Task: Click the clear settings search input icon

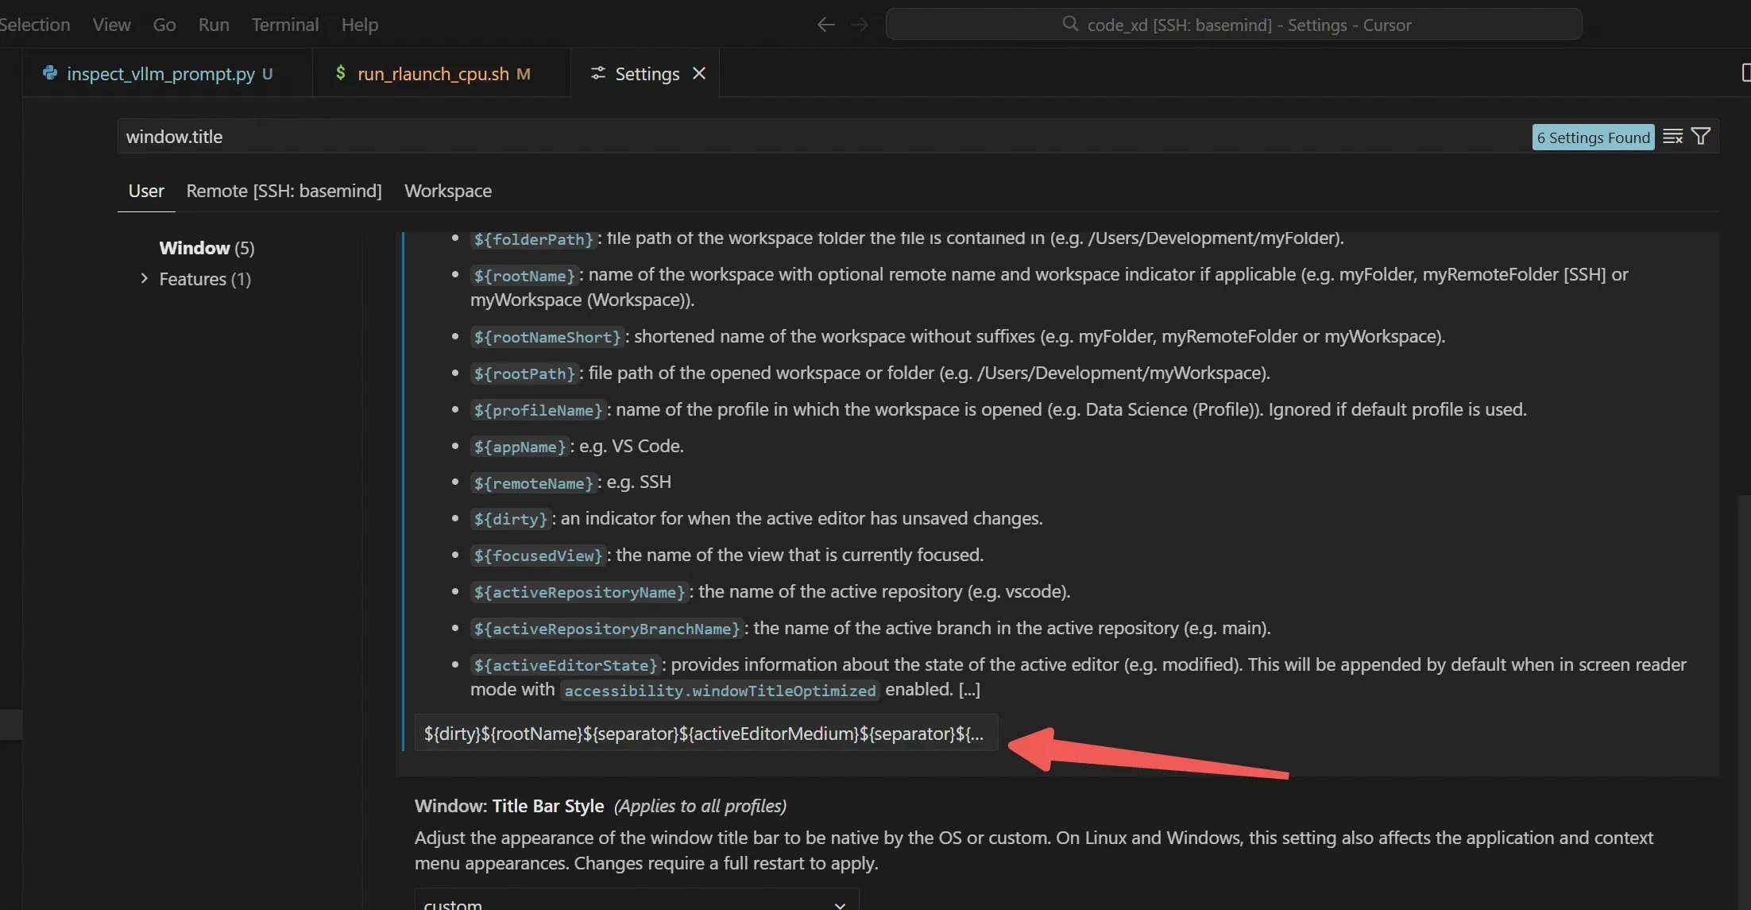Action: click(x=1672, y=137)
